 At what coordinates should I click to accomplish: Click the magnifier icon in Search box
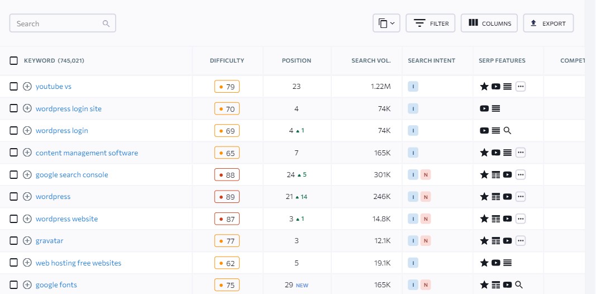pyautogui.click(x=106, y=23)
